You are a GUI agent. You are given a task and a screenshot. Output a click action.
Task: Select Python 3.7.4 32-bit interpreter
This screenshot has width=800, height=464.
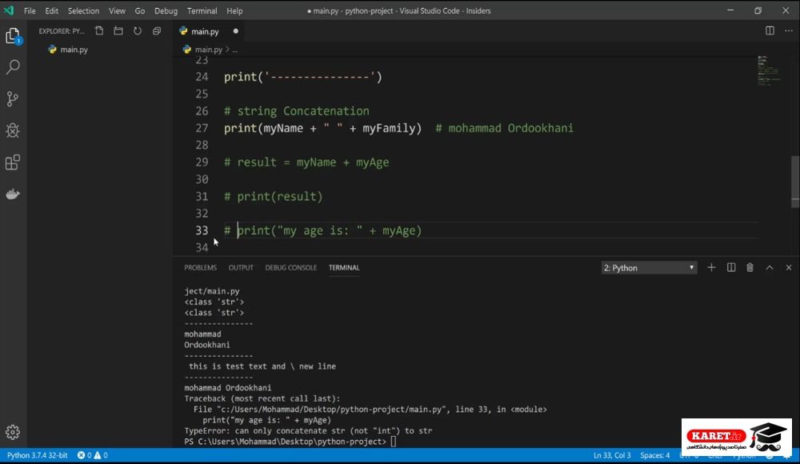pos(38,455)
